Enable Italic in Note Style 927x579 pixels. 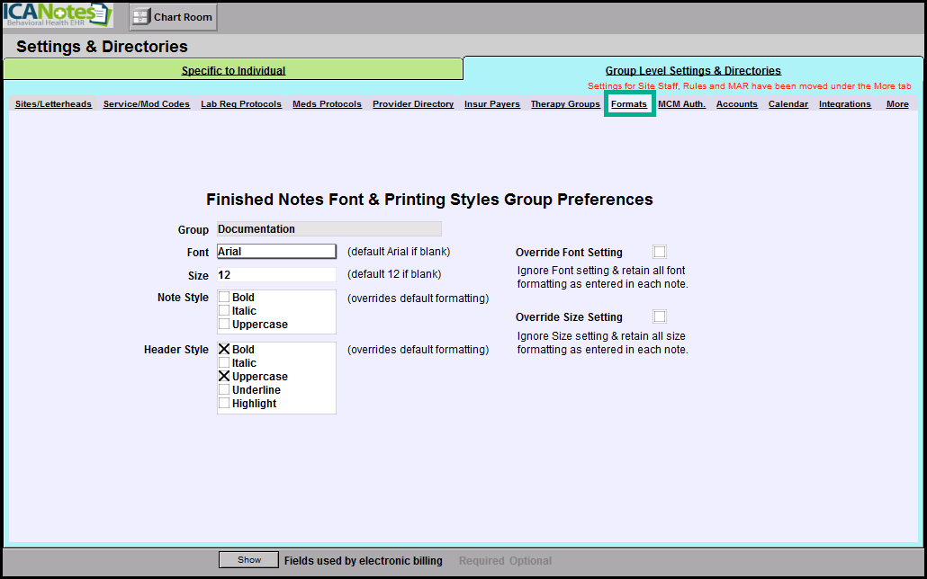(224, 311)
